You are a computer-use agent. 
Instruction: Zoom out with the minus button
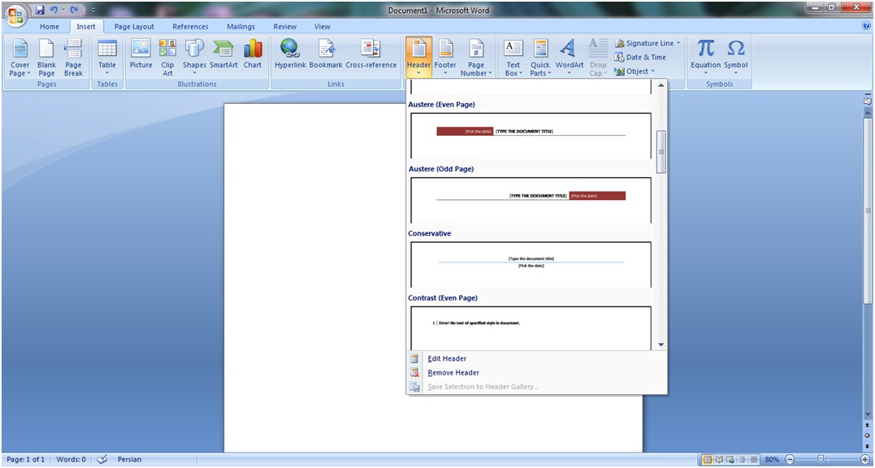(x=790, y=460)
